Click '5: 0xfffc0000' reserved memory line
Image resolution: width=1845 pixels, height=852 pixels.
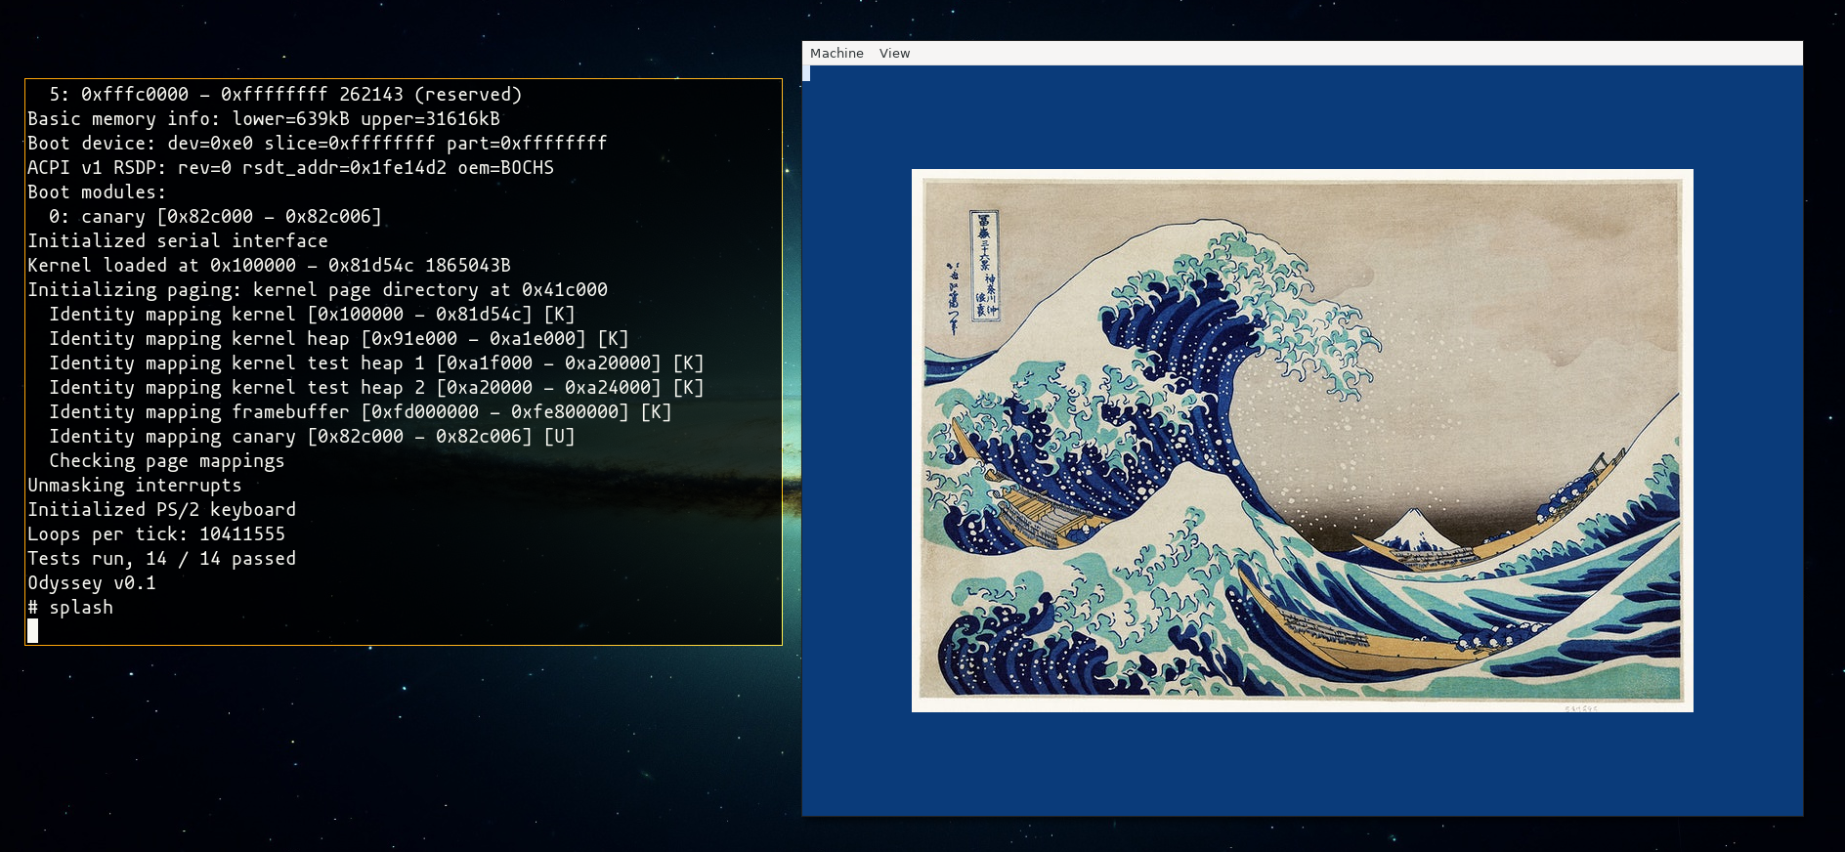coord(285,94)
